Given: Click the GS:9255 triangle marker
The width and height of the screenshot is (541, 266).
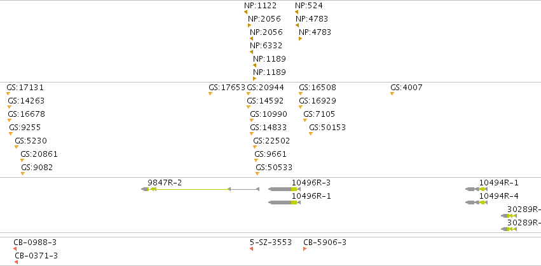Looking at the screenshot, I should tap(11, 134).
